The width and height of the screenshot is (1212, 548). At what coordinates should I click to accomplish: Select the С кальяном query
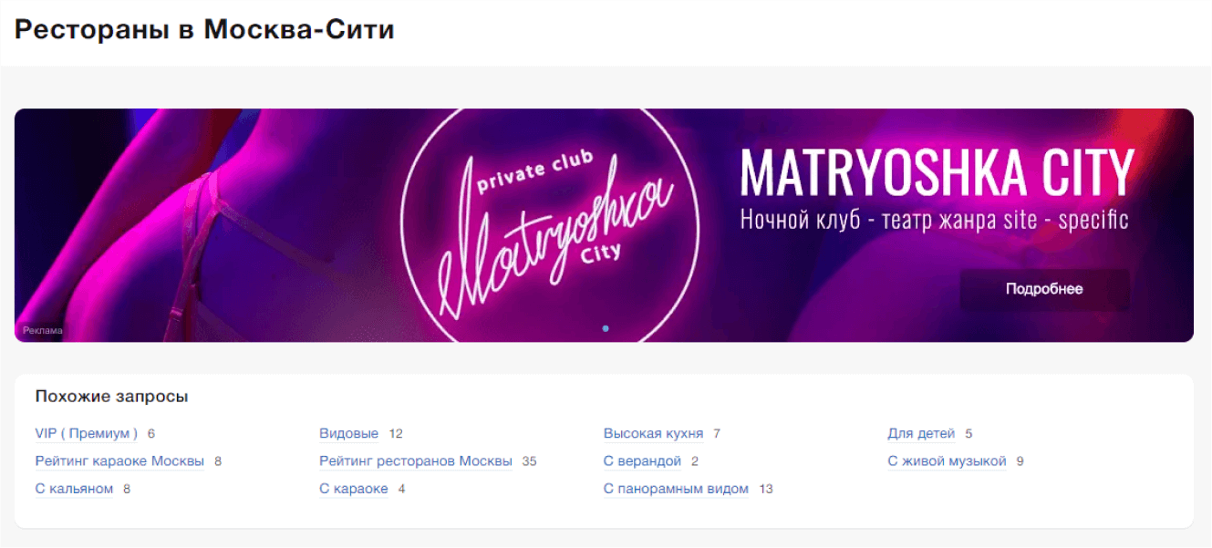(74, 489)
